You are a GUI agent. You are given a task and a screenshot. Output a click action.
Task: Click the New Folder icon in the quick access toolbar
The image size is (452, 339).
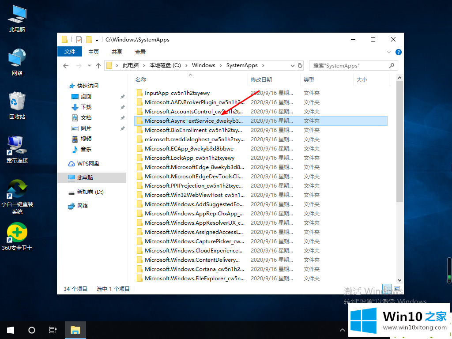point(89,40)
